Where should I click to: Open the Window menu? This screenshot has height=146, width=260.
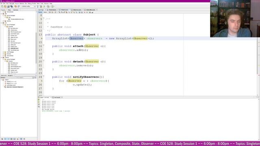46,4
